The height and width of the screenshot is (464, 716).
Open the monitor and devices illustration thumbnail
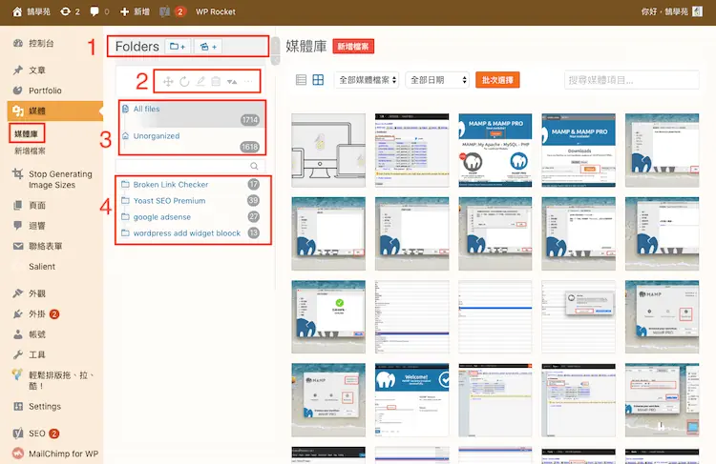click(x=328, y=151)
